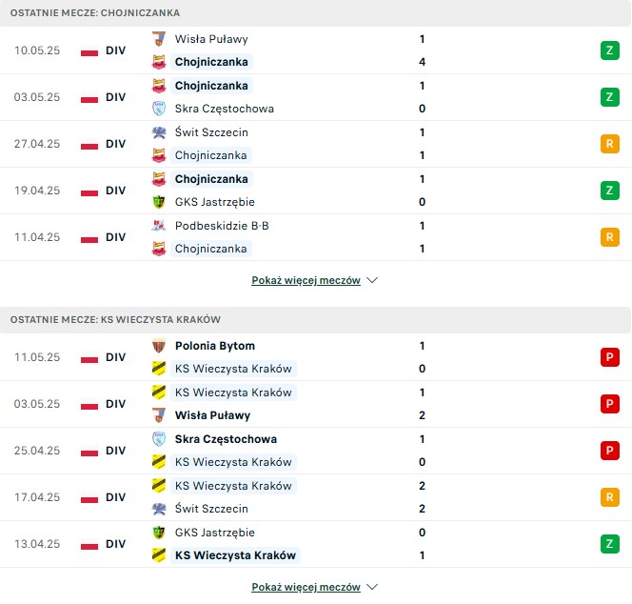Click the Świt Szczecin crest in 27.04.25 match
Viewport: 632px width, 604px height.
pos(159,132)
